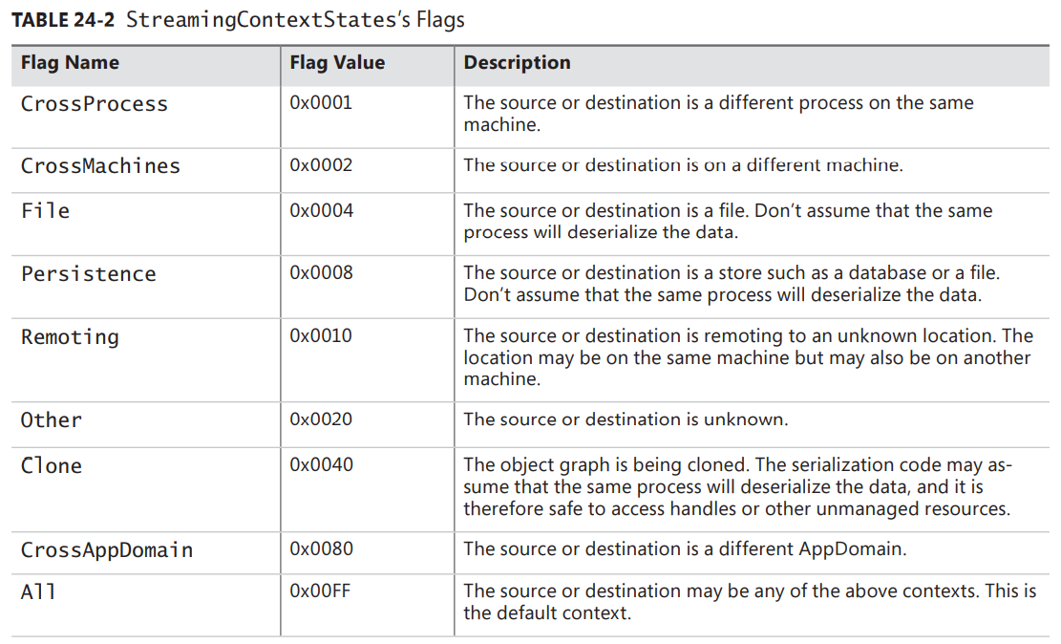Select the CrossAppDomain flag name

pos(107,550)
